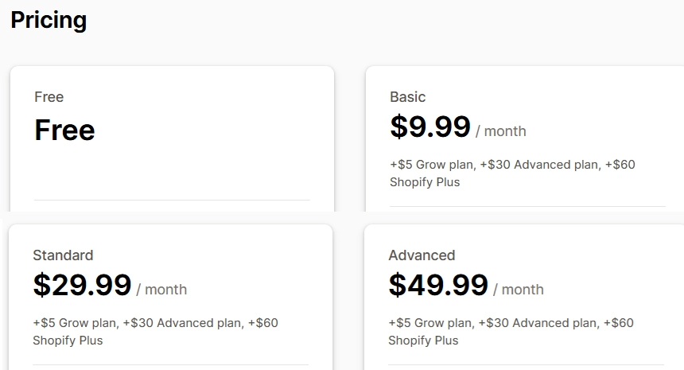This screenshot has height=370, width=684.
Task: Select the Free plan card
Action: click(173, 138)
